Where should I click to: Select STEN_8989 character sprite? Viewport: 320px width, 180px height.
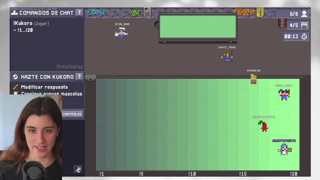(x=121, y=33)
